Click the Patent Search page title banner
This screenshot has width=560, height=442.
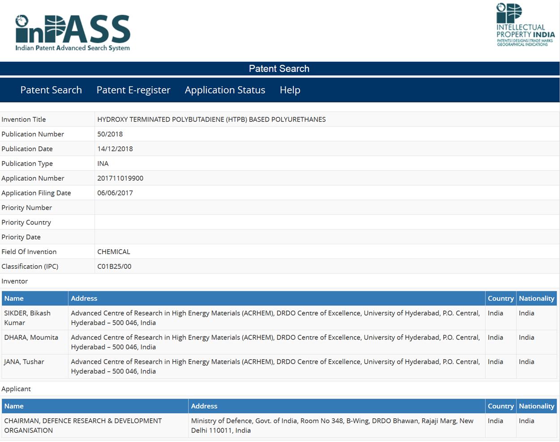pyautogui.click(x=279, y=68)
